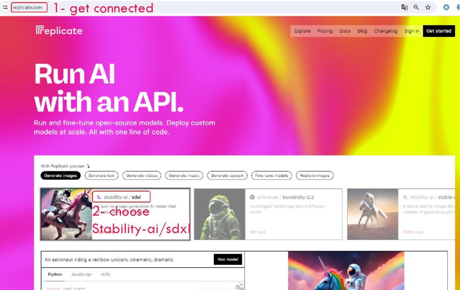Click the Sign in link
Image resolution: width=460 pixels, height=290 pixels.
(x=412, y=31)
